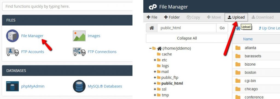Focus the public_html path input field
This screenshot has height=99, width=280.
click(x=187, y=28)
